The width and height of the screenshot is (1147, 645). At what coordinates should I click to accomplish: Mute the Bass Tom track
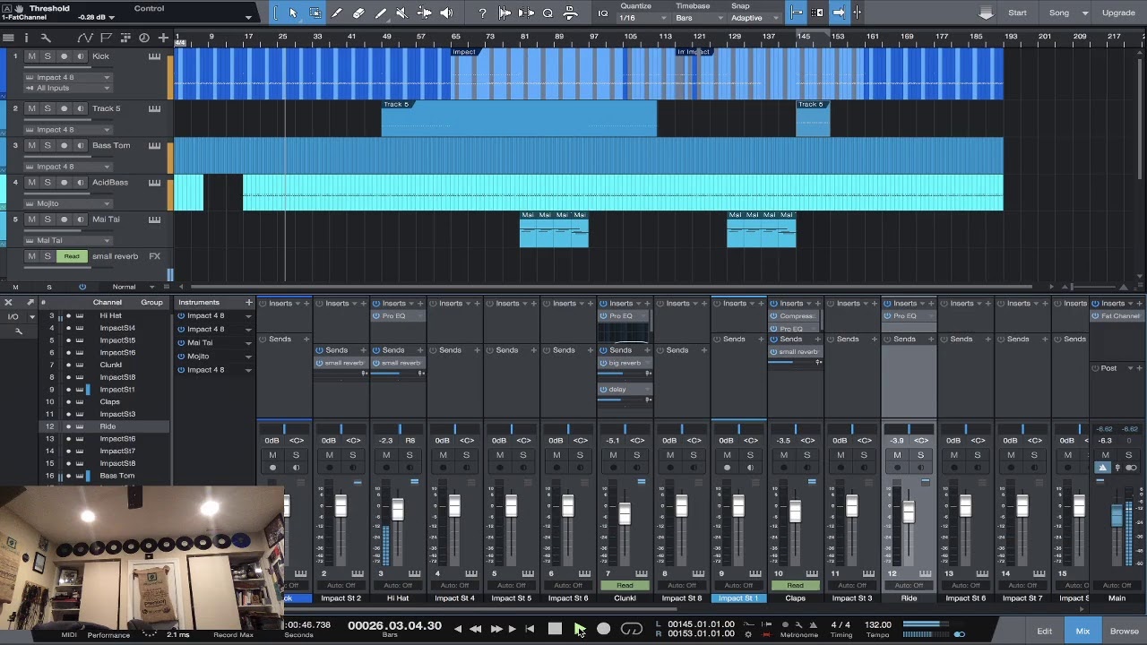(x=31, y=145)
